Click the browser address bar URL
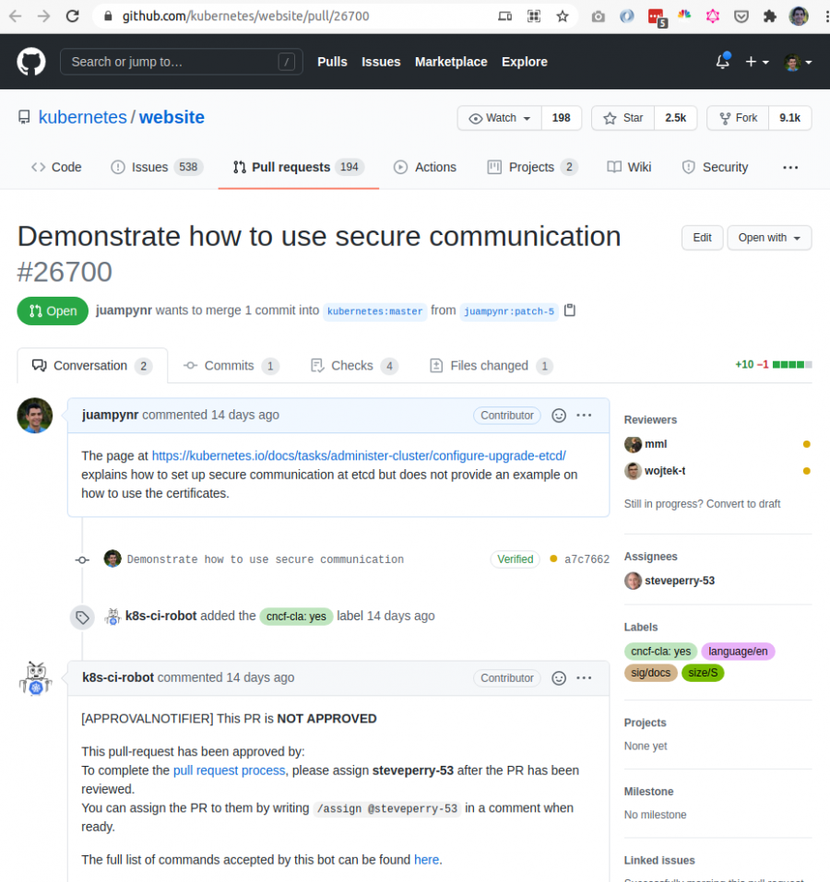Image resolution: width=830 pixels, height=882 pixels. 246,17
